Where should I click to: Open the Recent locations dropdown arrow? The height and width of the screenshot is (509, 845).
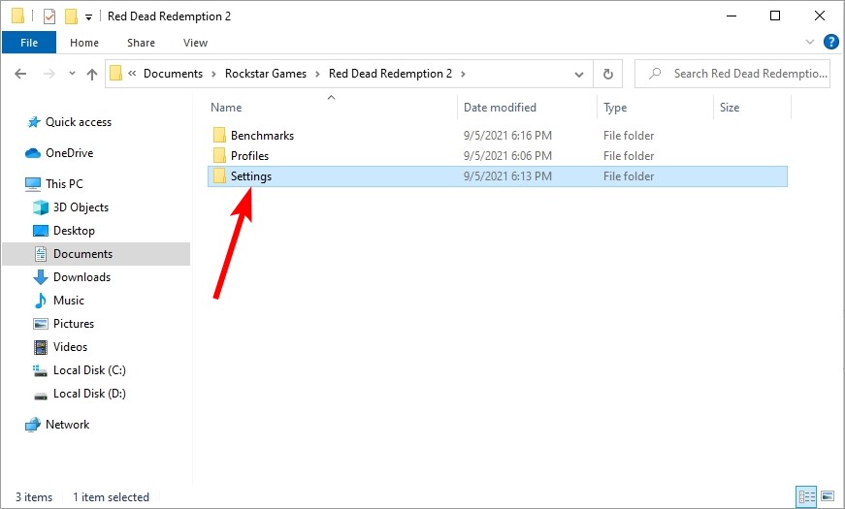(72, 74)
